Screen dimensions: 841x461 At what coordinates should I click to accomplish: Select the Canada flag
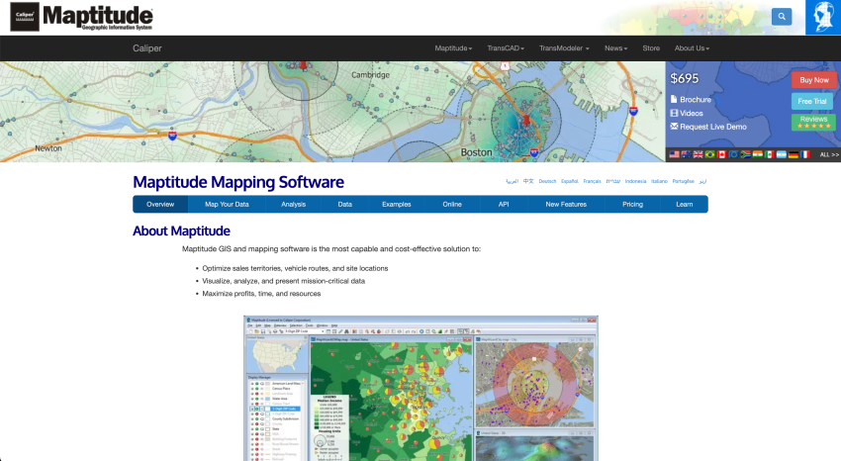click(x=722, y=154)
